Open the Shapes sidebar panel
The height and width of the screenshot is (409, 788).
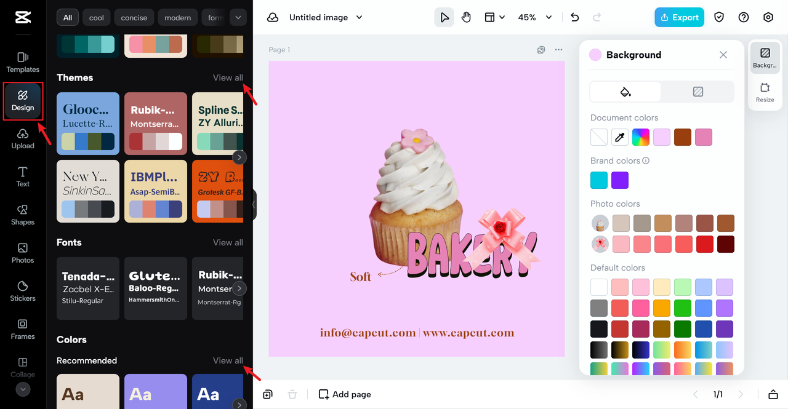(23, 215)
